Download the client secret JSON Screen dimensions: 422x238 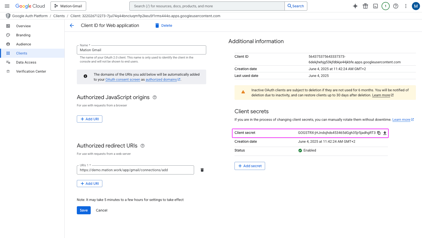(385, 133)
